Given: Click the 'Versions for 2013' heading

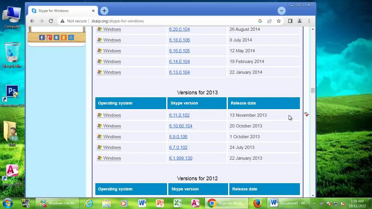Looking at the screenshot, I should (197, 93).
